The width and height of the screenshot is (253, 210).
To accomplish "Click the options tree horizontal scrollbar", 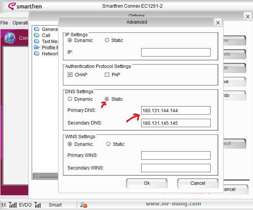I will click(x=45, y=176).
